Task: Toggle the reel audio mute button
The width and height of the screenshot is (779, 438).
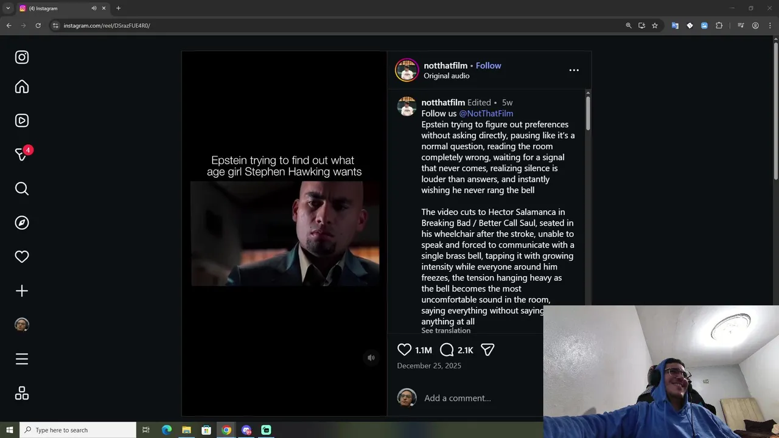Action: [x=371, y=358]
